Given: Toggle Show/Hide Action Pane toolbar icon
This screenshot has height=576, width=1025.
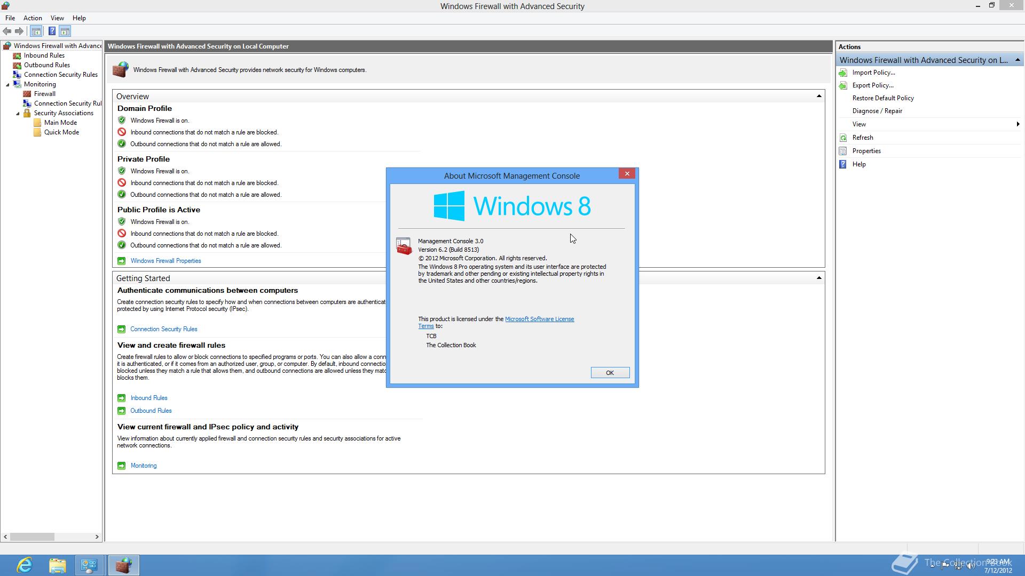Looking at the screenshot, I should [65, 31].
